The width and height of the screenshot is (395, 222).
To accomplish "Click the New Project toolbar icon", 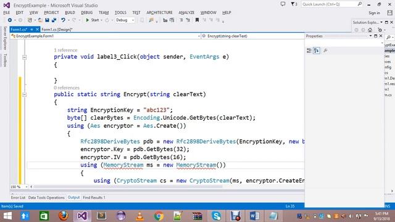I will tap(30, 20).
